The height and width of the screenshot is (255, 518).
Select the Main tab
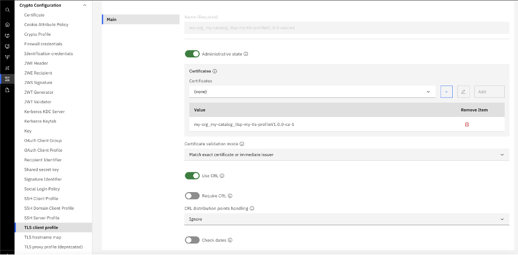(x=141, y=19)
